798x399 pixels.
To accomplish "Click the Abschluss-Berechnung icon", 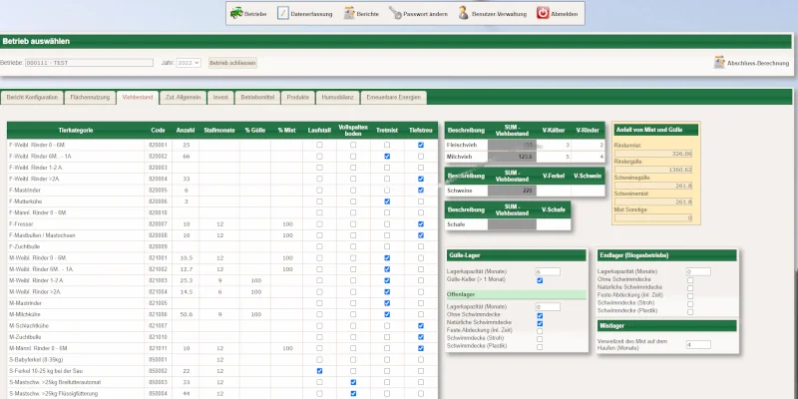I will [719, 62].
